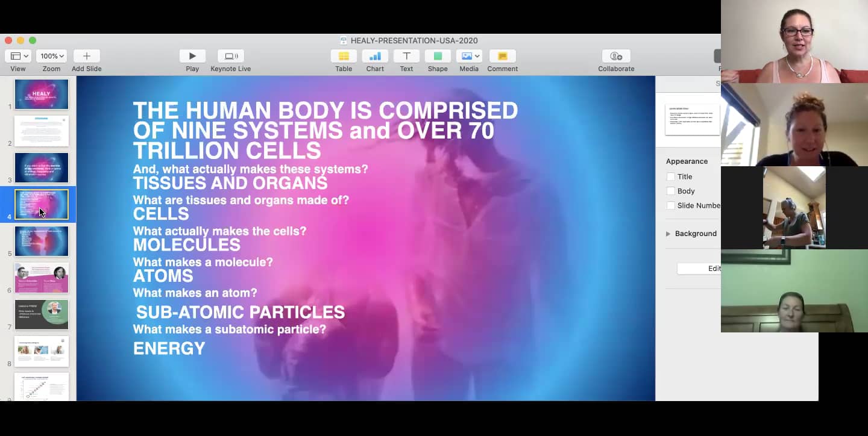Click "What are tissues and organs made of?"
868x436 pixels.
(241, 199)
